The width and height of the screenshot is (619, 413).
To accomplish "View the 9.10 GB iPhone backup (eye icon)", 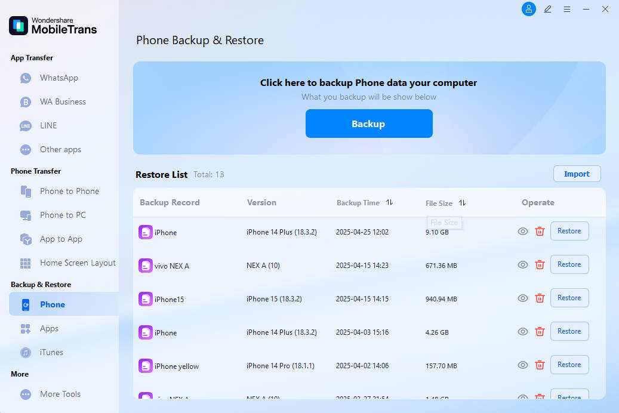I will point(523,232).
